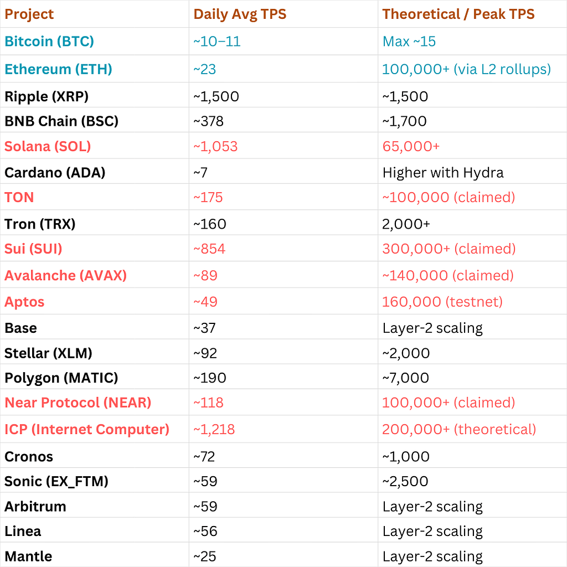
Task: Select the Sonic (EX_FTM) cell
Action: [56, 481]
